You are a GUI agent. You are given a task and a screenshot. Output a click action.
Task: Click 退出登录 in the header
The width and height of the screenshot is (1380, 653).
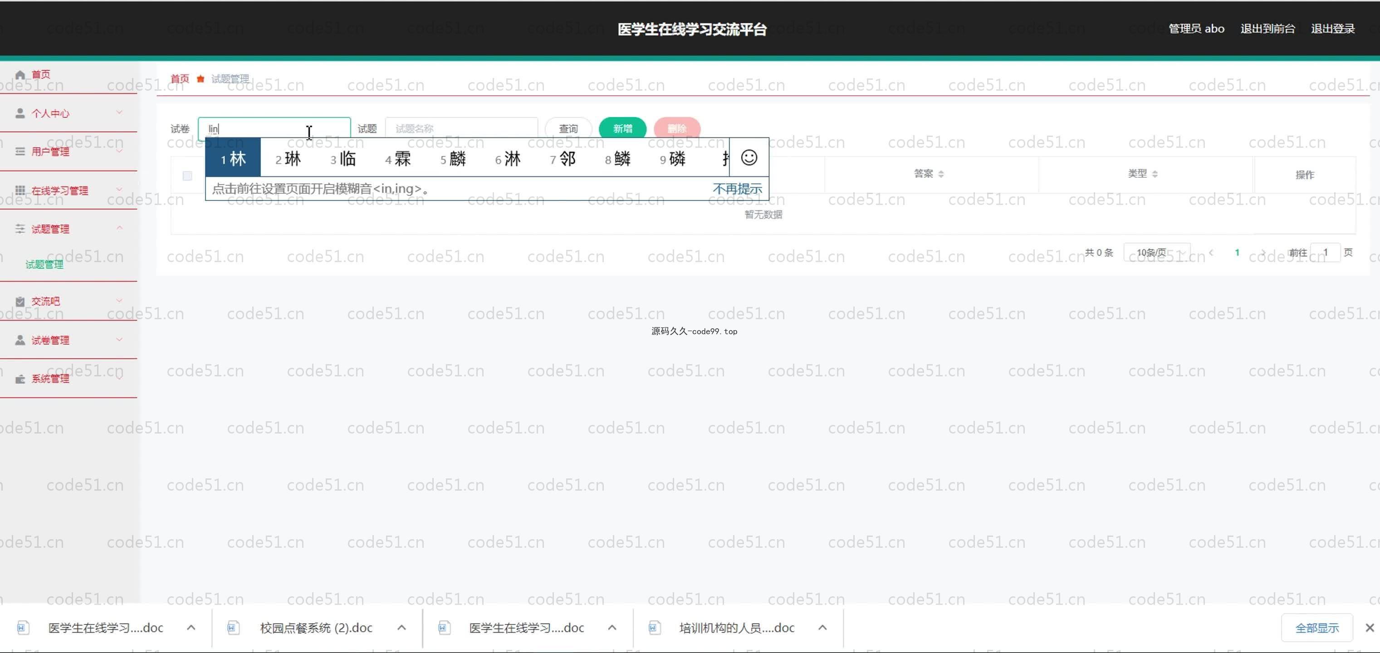1333,29
